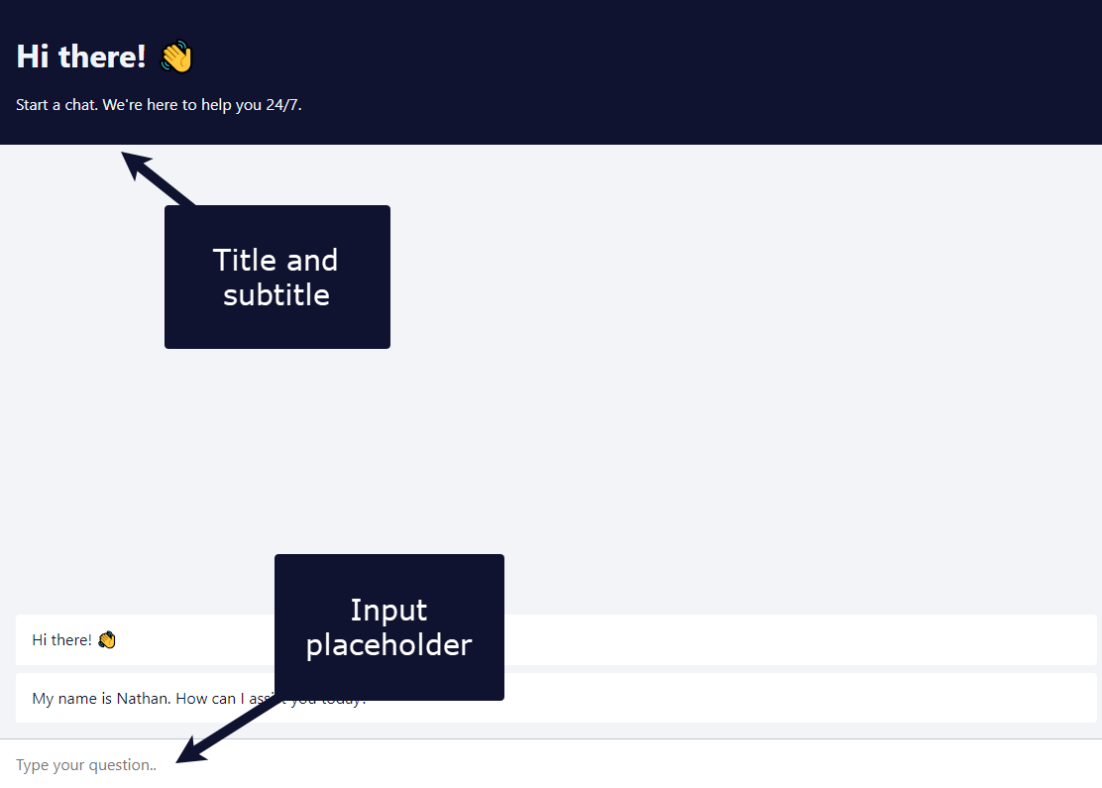This screenshot has height=788, width=1102.
Task: Click the dark header banner area
Action: (694, 71)
